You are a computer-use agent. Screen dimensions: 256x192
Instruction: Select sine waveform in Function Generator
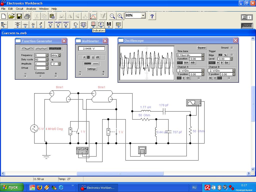(x=27, y=48)
